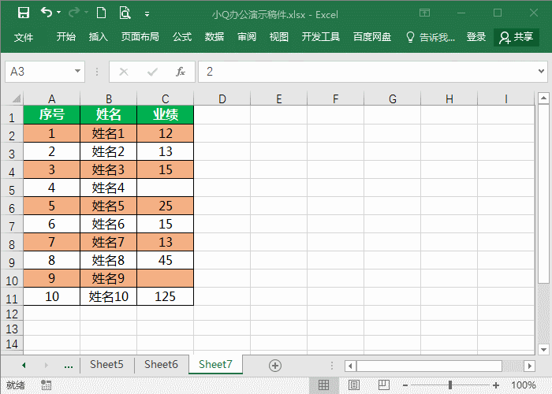This screenshot has height=394, width=552.
Task: Click the Enter checkmark icon in formula bar
Action: (152, 72)
